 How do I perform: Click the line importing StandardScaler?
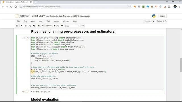pos(56,38)
